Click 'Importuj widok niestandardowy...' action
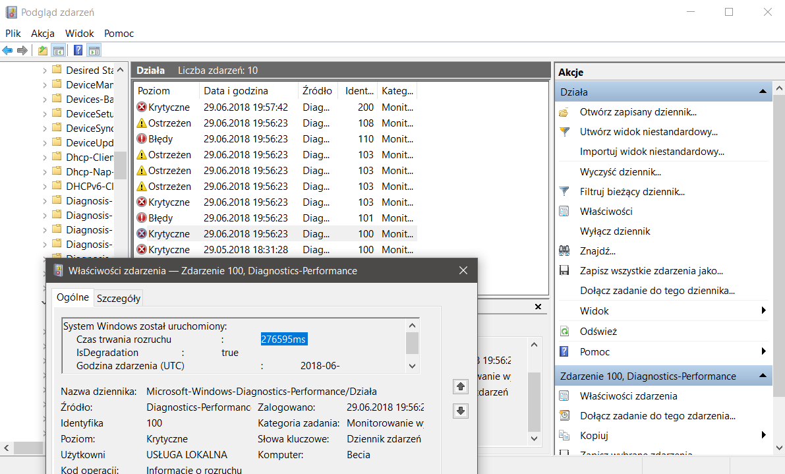Image resolution: width=785 pixels, height=474 pixels. click(x=652, y=152)
